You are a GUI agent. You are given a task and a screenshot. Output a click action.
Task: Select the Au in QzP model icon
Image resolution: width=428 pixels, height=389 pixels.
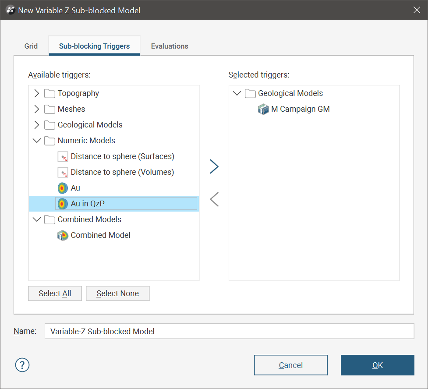pyautogui.click(x=63, y=204)
